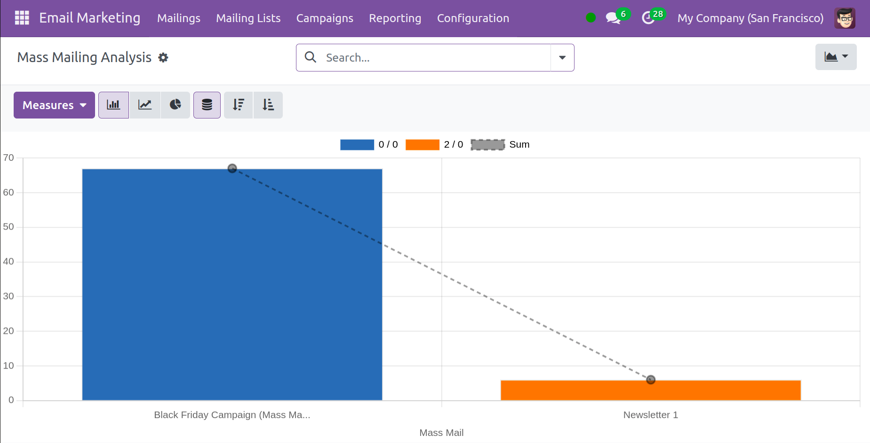Image resolution: width=870 pixels, height=443 pixels.
Task: Switch to bar chart view
Action: [x=113, y=105]
